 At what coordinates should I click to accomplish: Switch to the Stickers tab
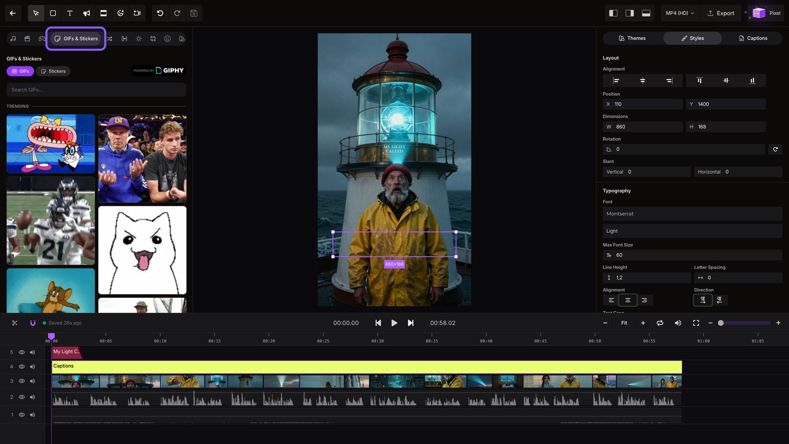point(53,71)
